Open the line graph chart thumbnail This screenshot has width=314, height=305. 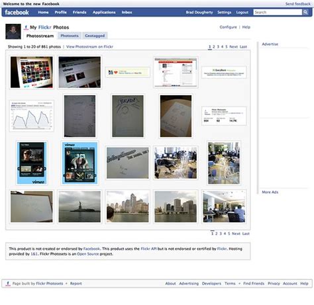pyautogui.click(x=32, y=116)
